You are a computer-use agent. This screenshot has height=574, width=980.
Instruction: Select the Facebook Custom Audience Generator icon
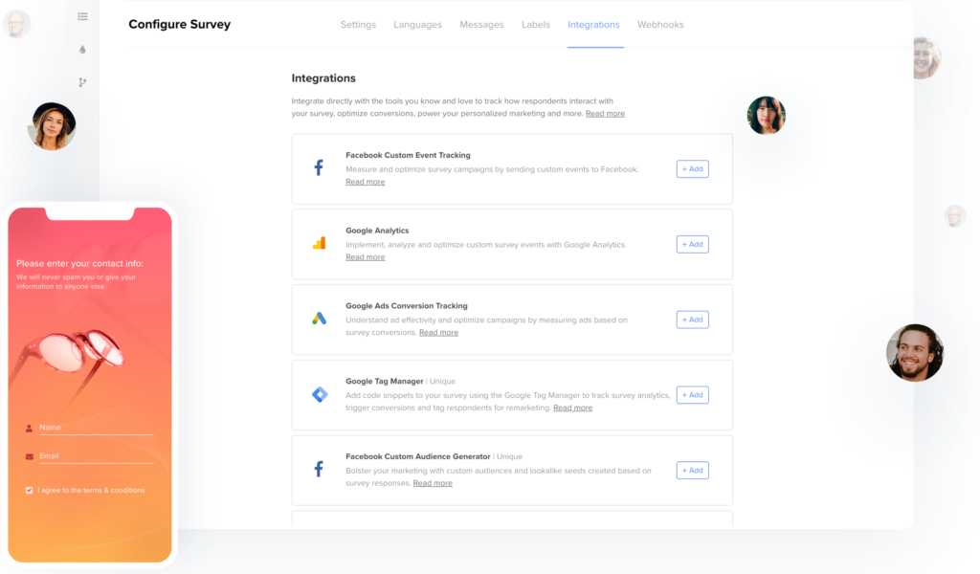(x=319, y=469)
